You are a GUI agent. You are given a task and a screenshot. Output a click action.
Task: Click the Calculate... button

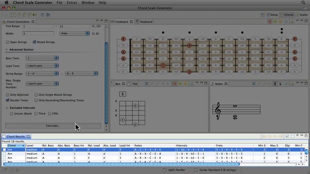pos(53,126)
